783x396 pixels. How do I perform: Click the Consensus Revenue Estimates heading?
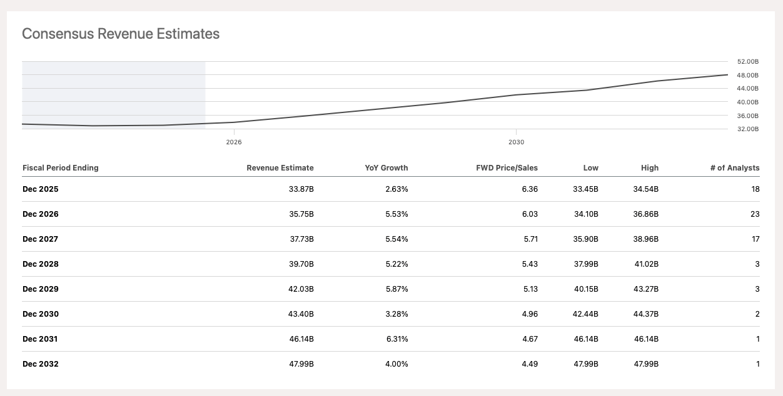121,34
